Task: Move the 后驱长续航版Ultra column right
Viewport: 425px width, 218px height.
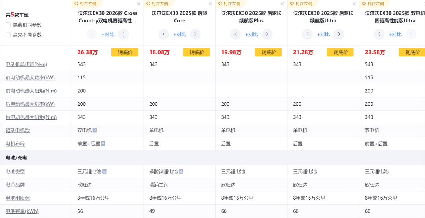Action: (x=339, y=34)
